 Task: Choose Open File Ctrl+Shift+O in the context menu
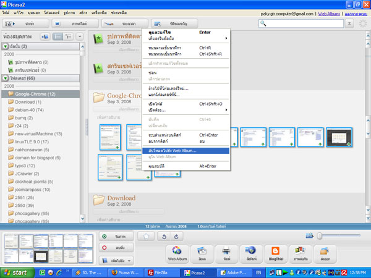[185, 104]
